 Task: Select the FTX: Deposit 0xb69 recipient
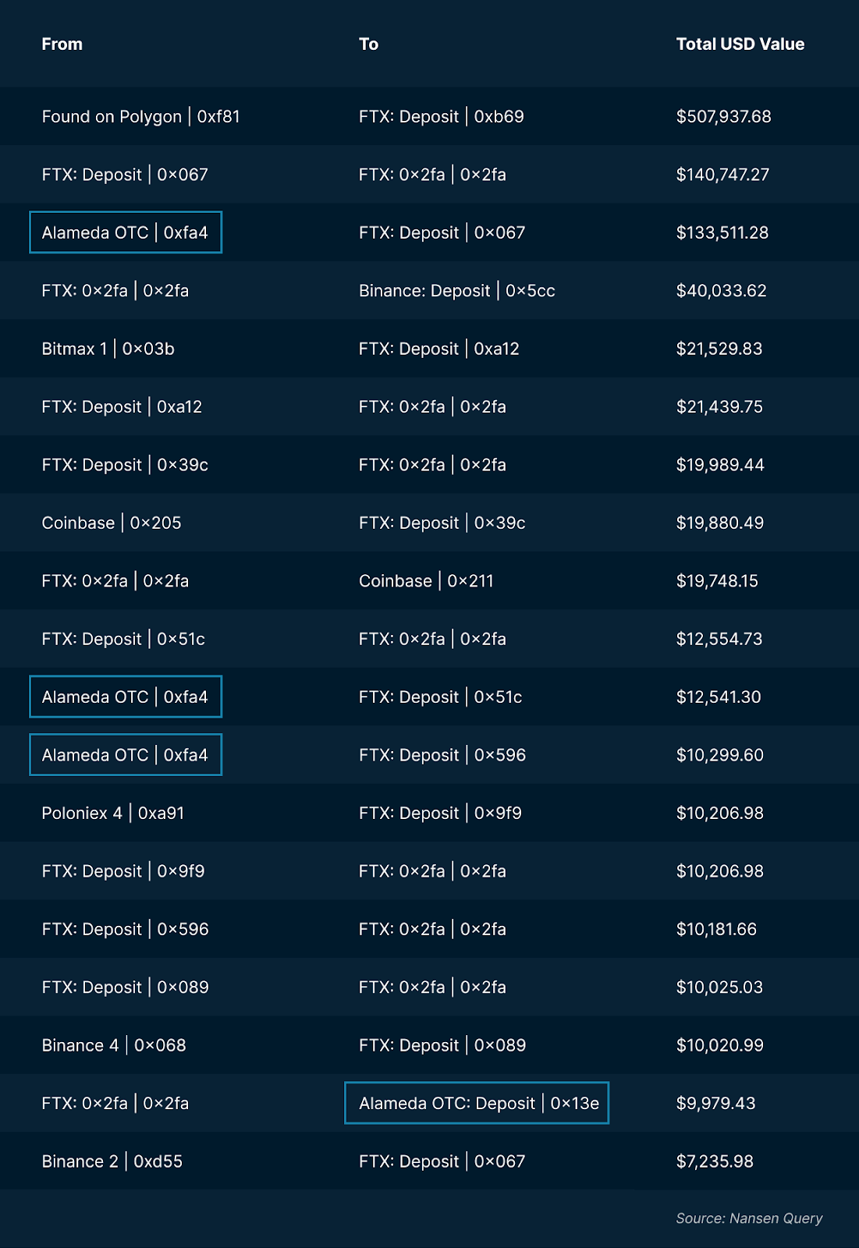pyautogui.click(x=441, y=117)
